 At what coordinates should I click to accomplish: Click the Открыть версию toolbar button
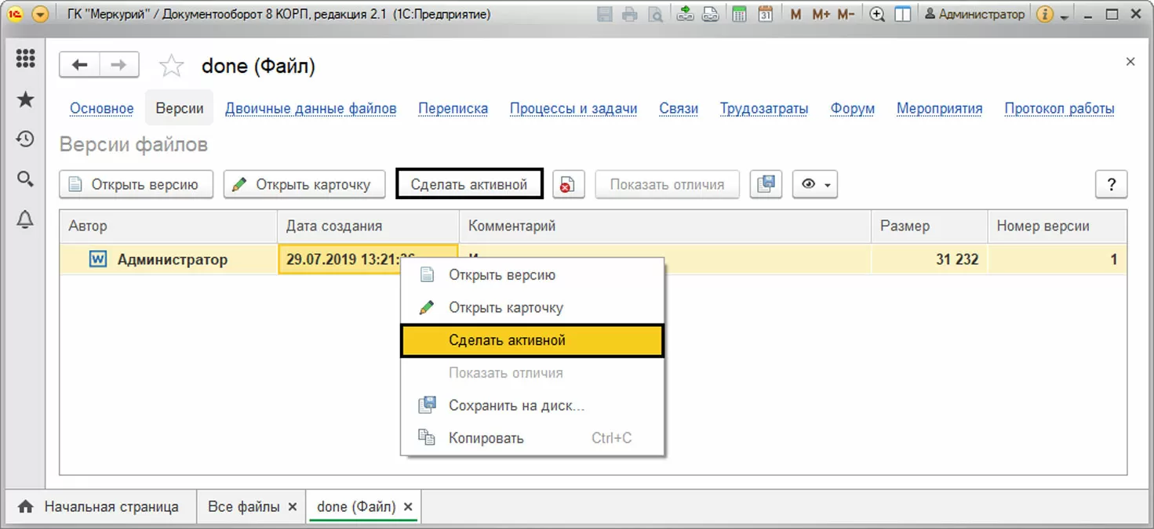136,185
